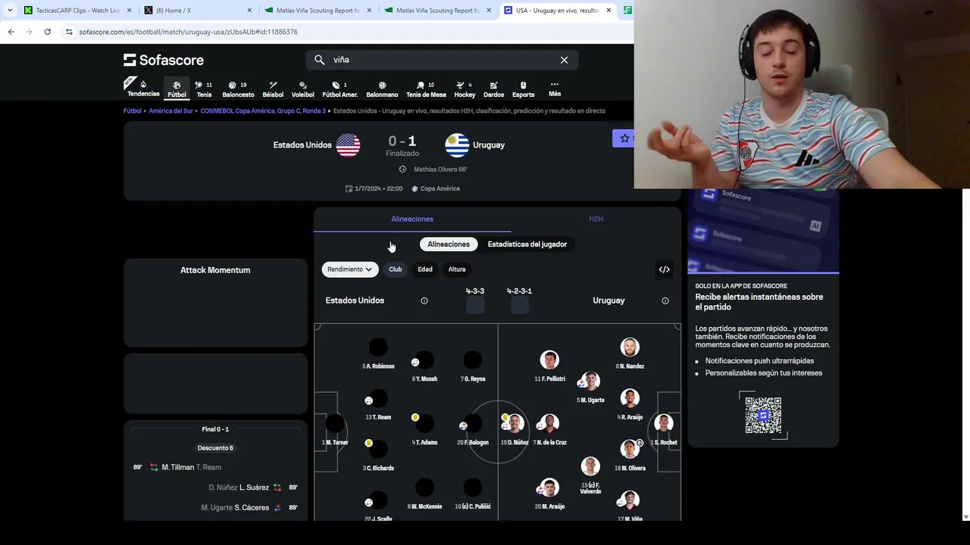Click the search box containing viña
The width and height of the screenshot is (970, 545).
[442, 60]
